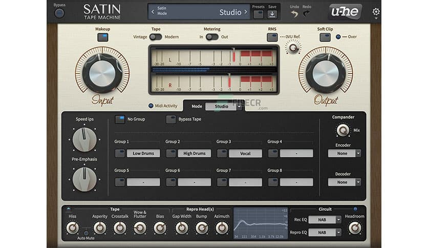Click the VU meter display
This screenshot has width=428, height=248.
pyautogui.click(x=213, y=70)
